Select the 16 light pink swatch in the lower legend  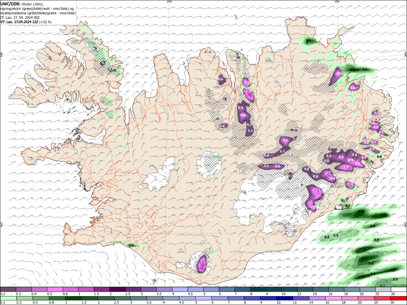334,298
